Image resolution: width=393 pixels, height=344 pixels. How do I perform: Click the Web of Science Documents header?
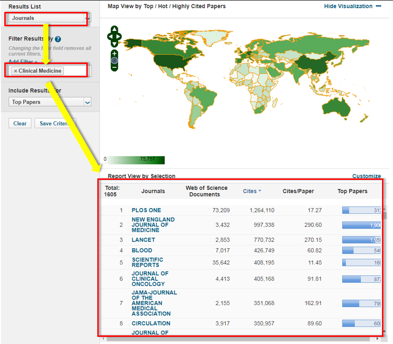pyautogui.click(x=206, y=191)
